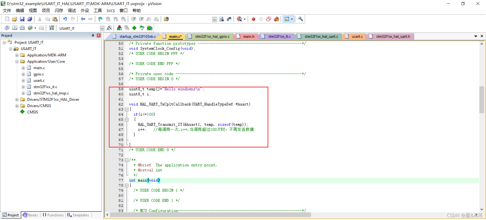Switch to the stm32f1xx_hal_gpio.c tab
Screen dimensions: 486x220
coord(209,36)
